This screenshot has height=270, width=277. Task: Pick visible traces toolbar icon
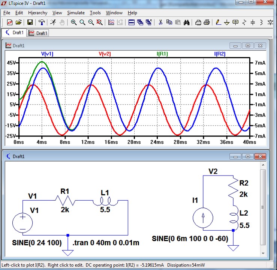(x=111, y=22)
